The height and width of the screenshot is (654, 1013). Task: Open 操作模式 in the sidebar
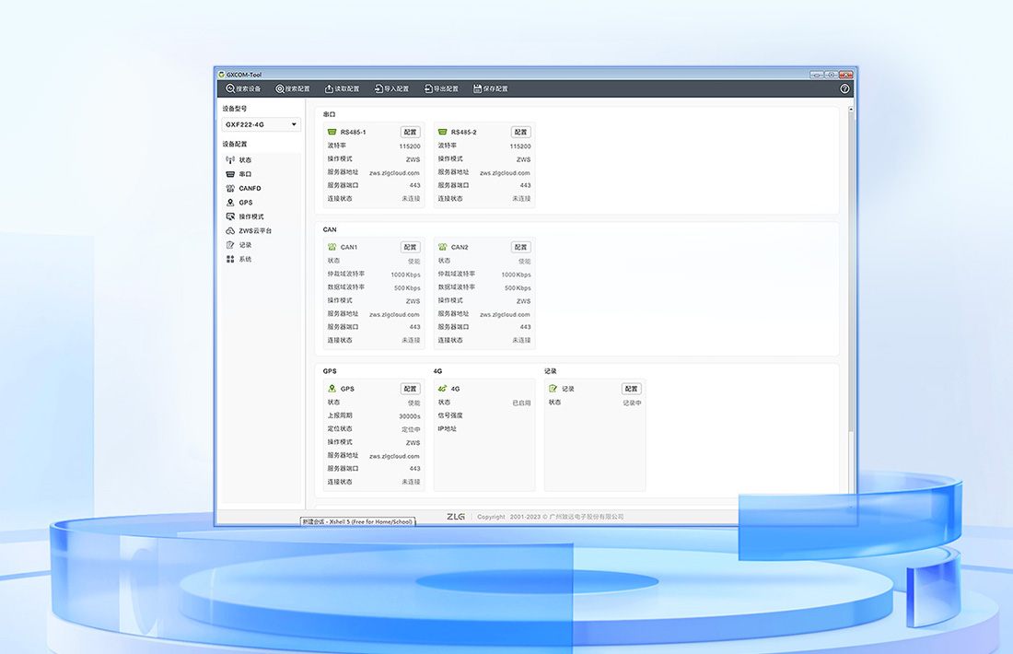coord(250,216)
